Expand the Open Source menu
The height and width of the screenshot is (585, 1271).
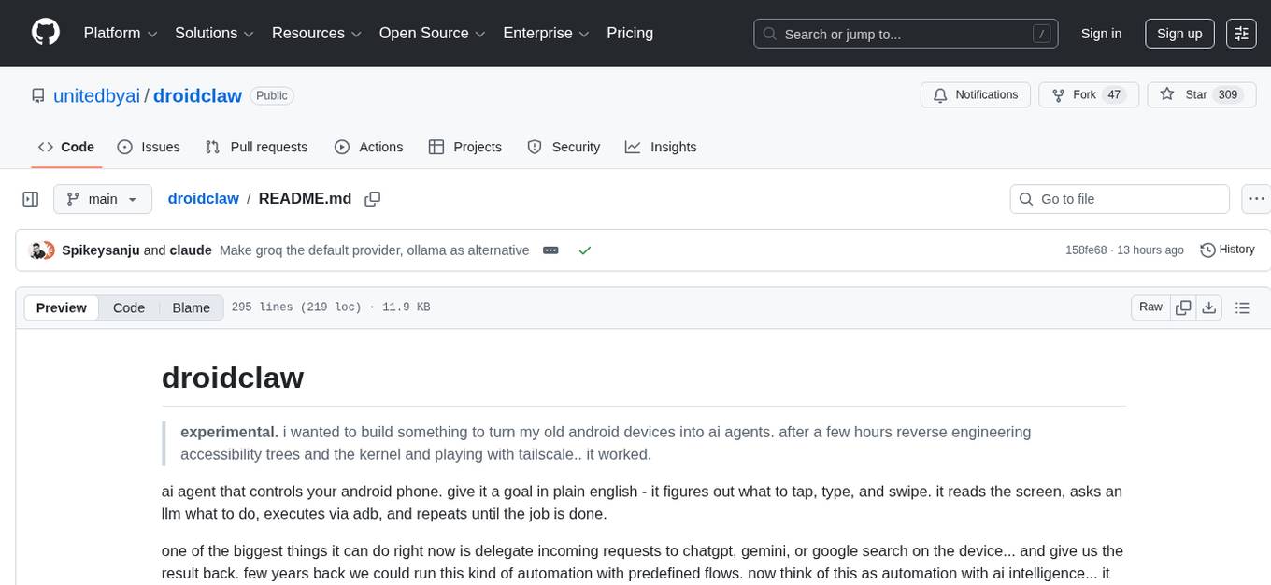[432, 34]
